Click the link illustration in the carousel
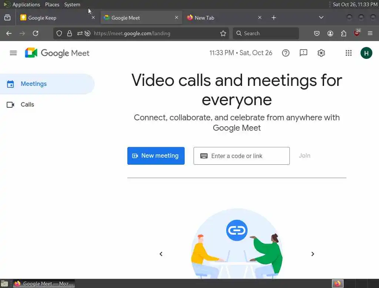379x288 pixels. (x=237, y=243)
